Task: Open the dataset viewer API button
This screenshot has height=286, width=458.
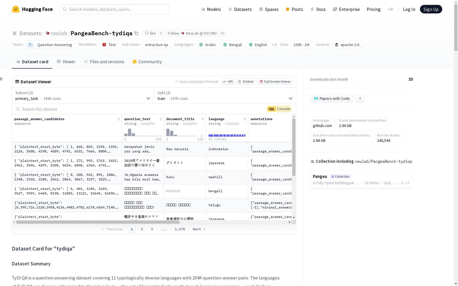Action: click(x=228, y=82)
